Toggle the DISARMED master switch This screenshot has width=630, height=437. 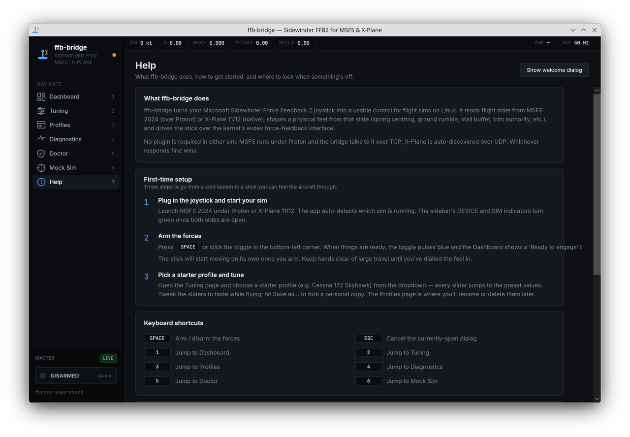pyautogui.click(x=76, y=375)
